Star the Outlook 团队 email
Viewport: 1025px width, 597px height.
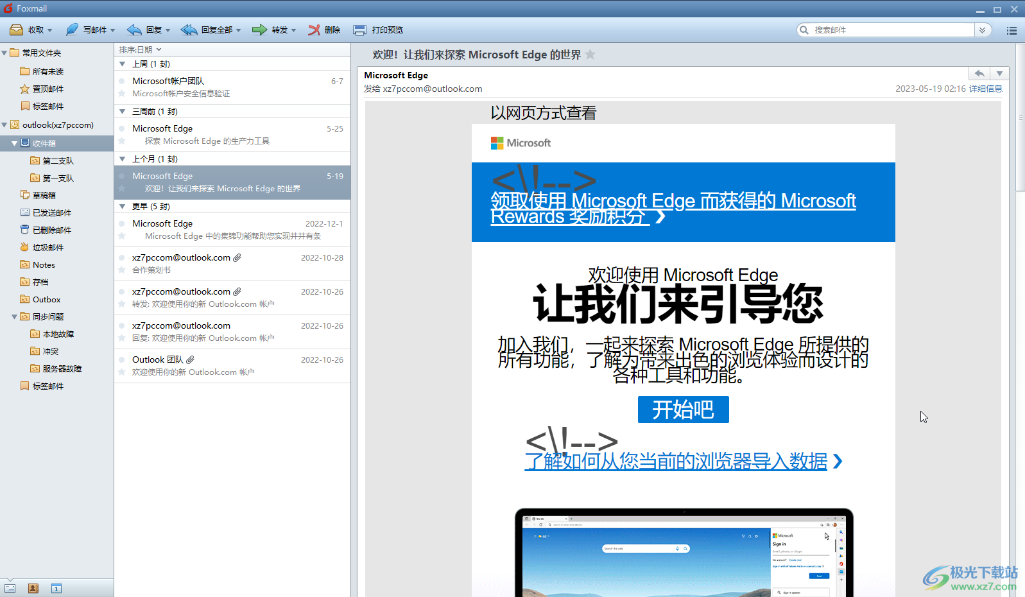coord(121,372)
